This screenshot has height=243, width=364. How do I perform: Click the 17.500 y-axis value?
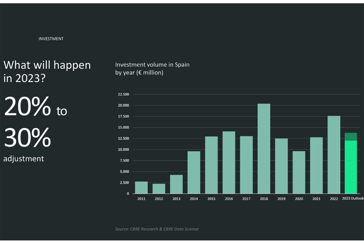click(x=123, y=116)
